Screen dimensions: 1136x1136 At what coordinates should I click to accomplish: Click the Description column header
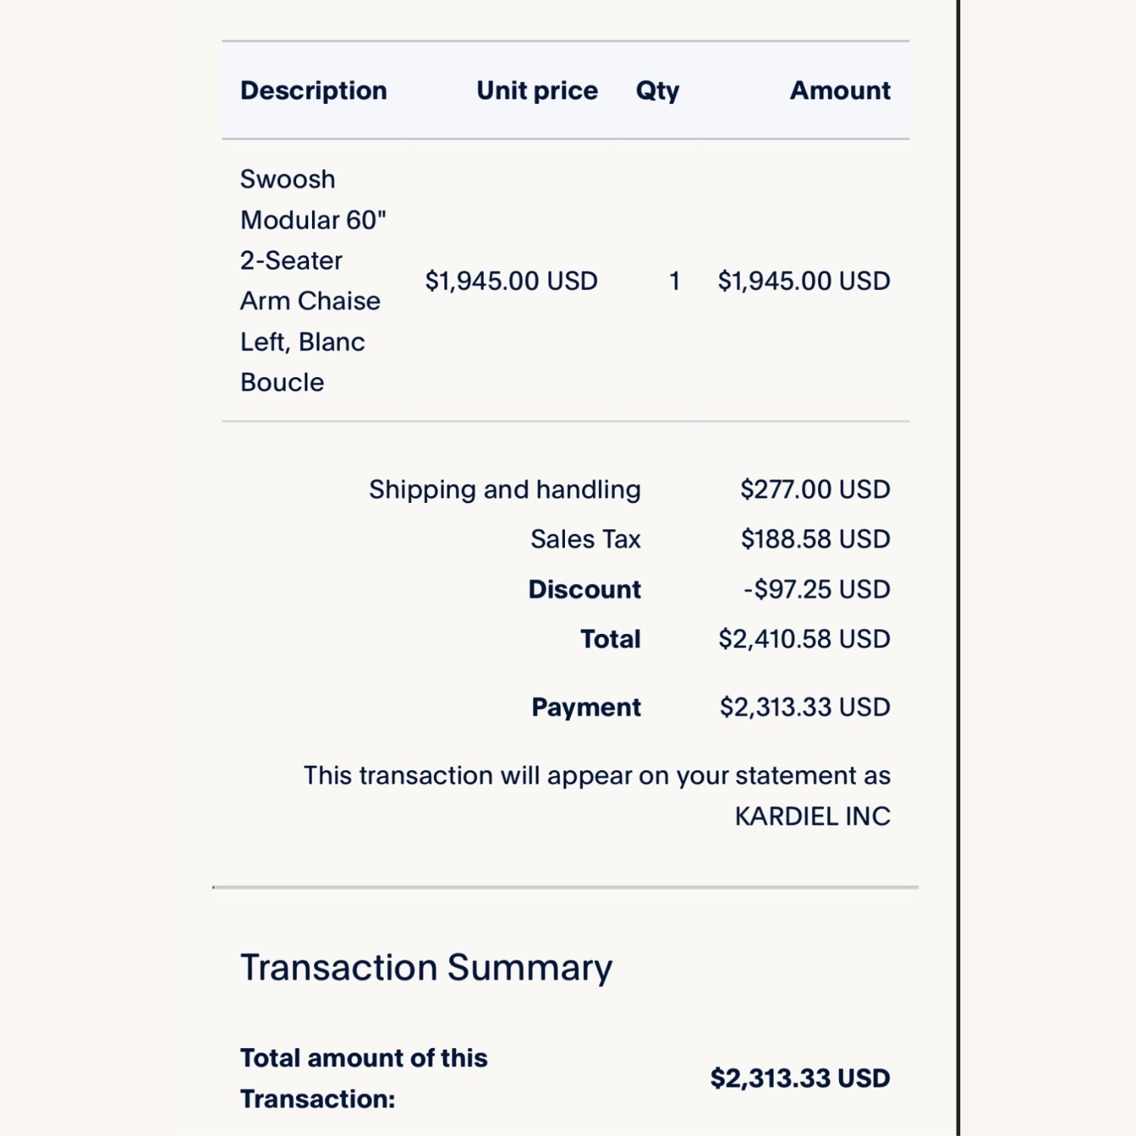314,91
